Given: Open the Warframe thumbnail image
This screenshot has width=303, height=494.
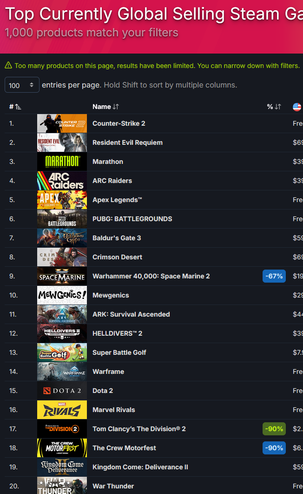Looking at the screenshot, I should pos(62,372).
